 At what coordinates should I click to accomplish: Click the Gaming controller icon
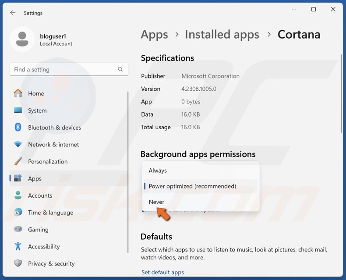click(x=18, y=230)
